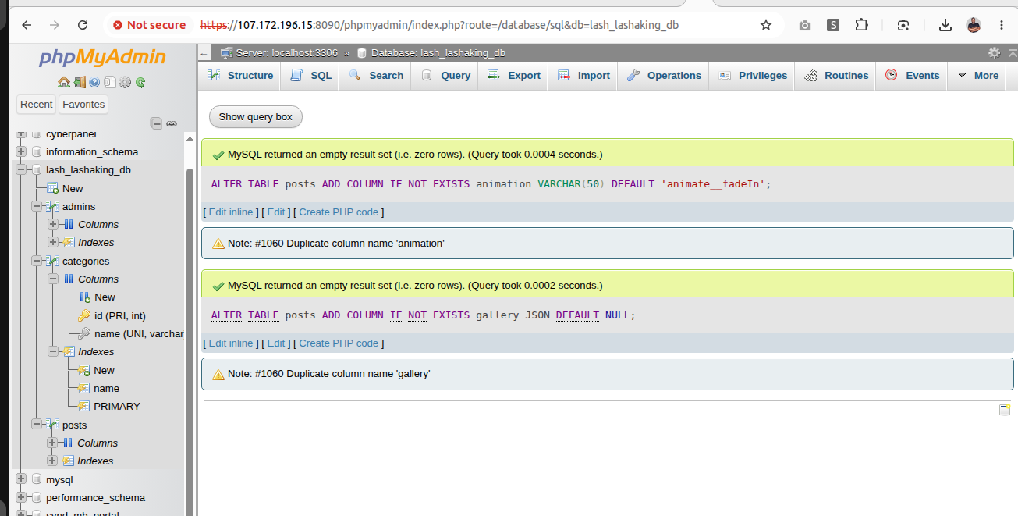Click the Log out door icon
Screen dimensions: 1018x516
click(x=81, y=82)
